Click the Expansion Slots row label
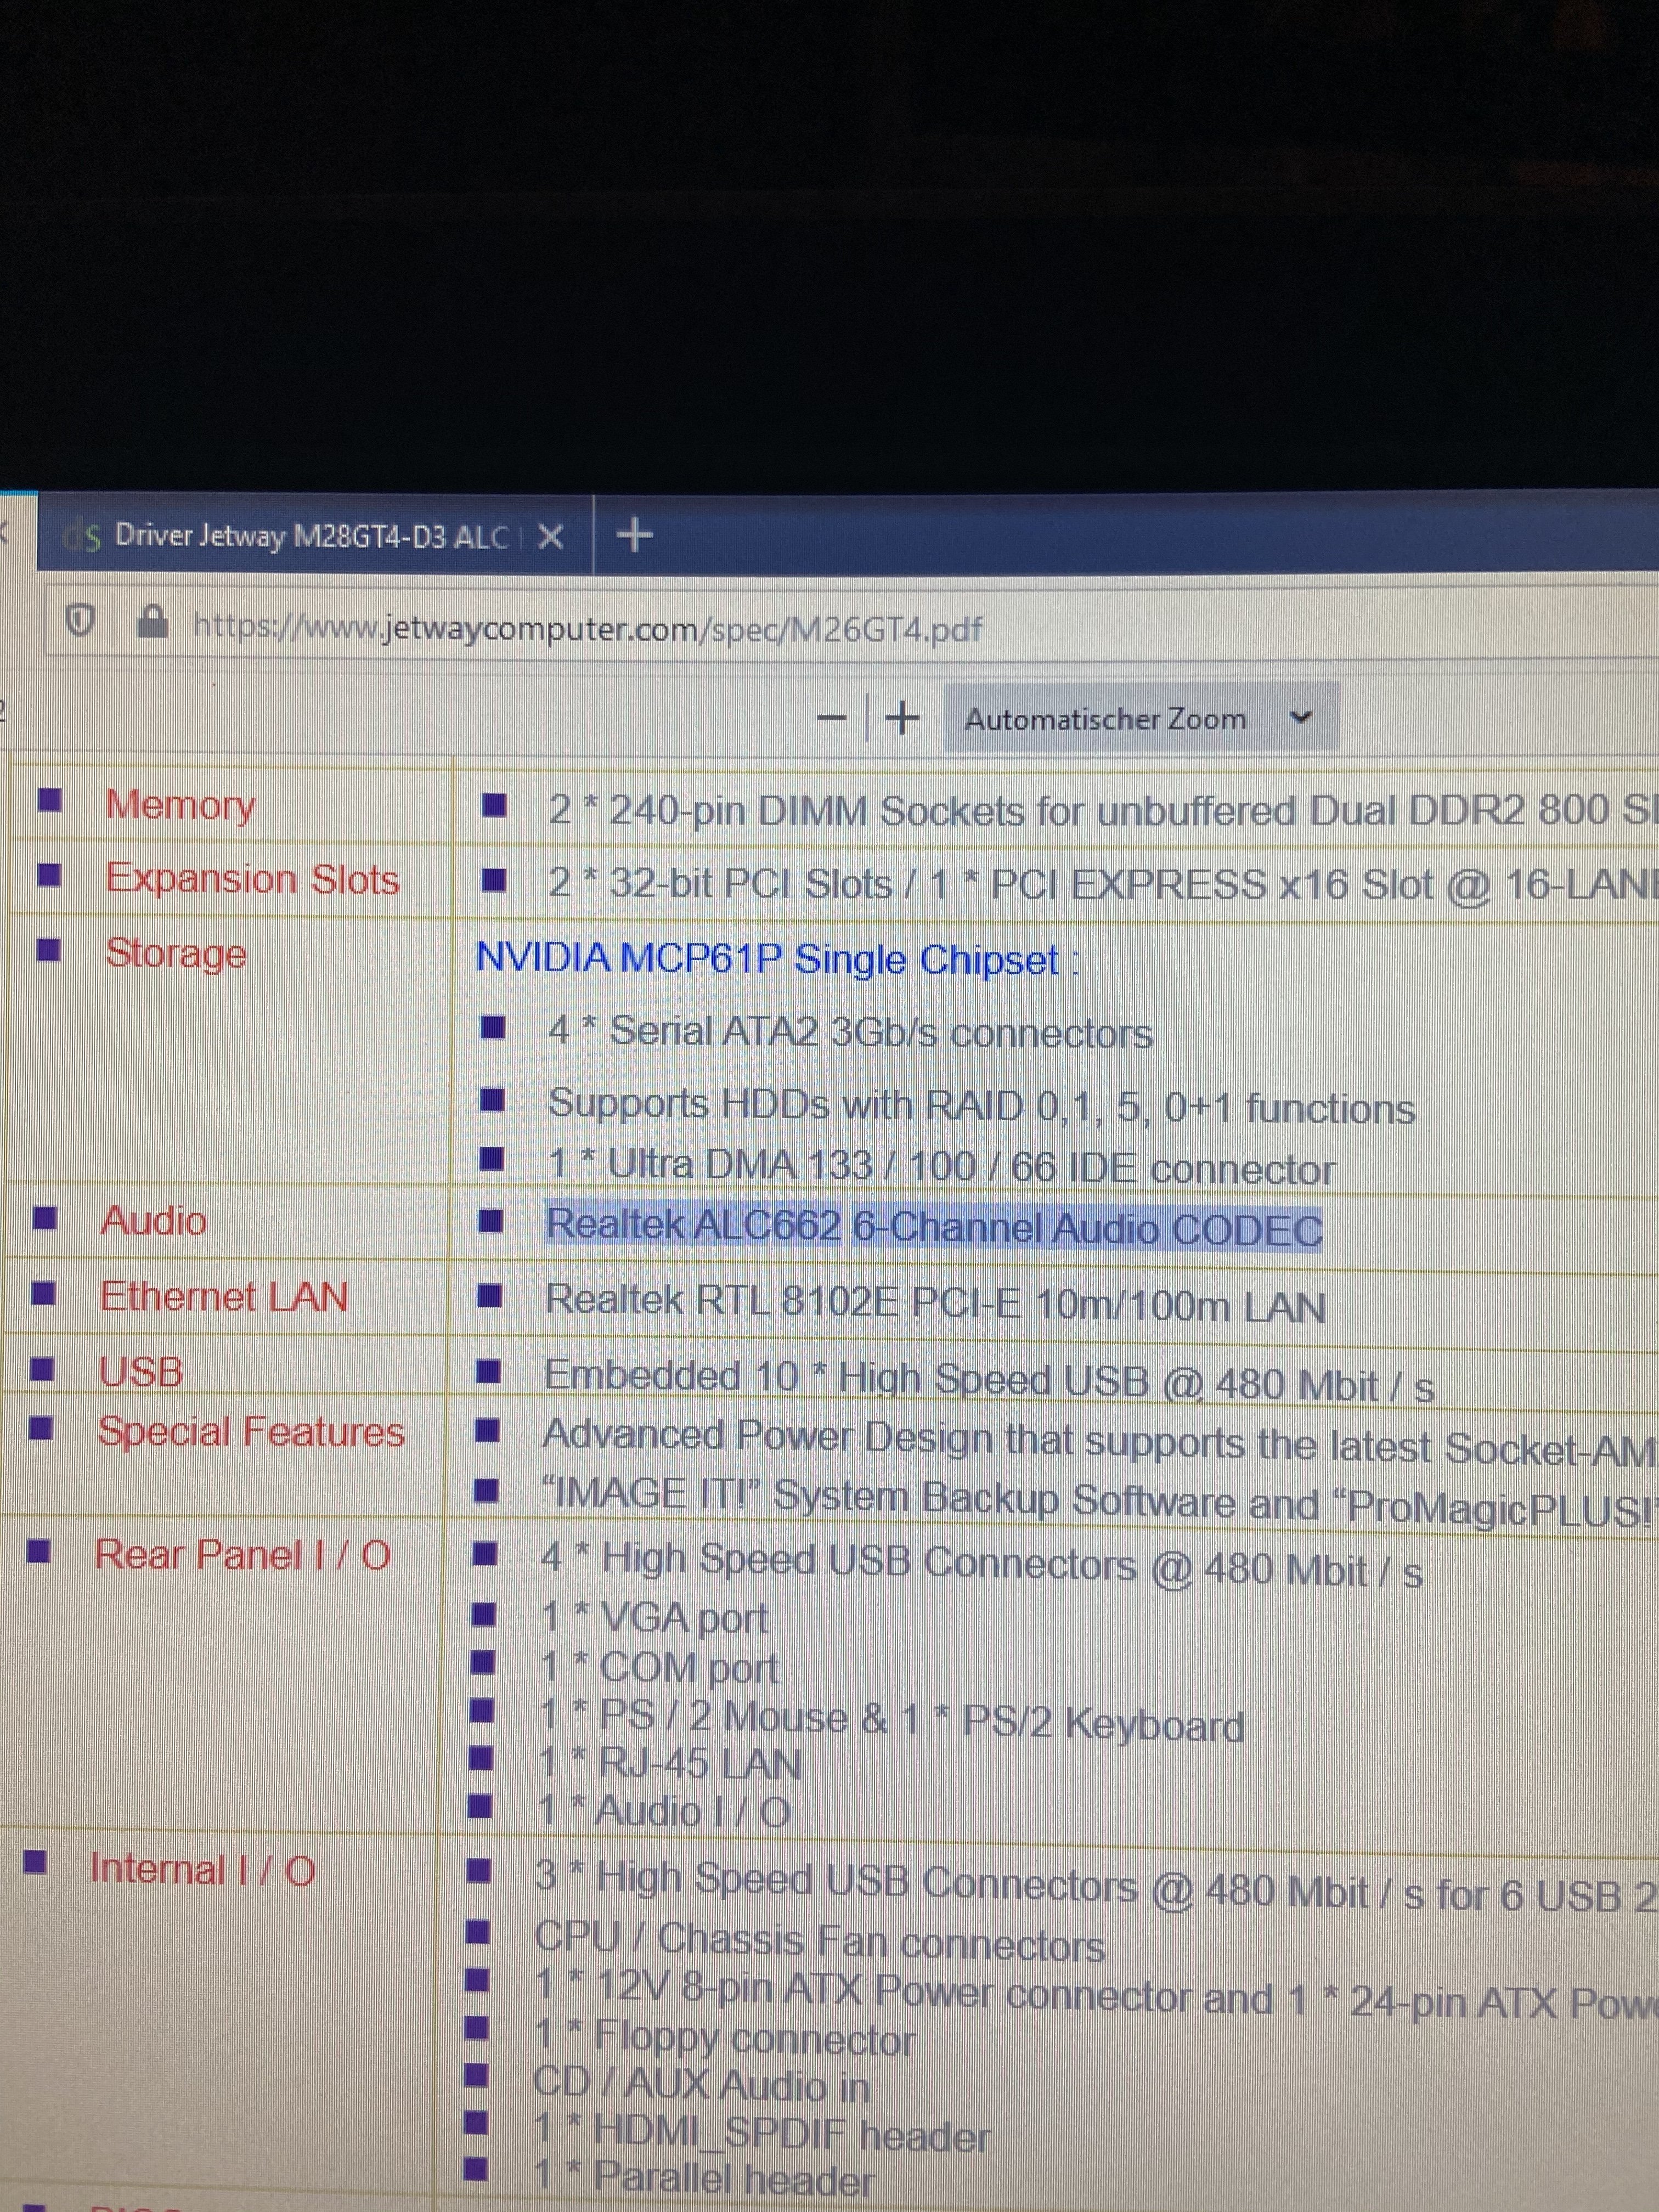The image size is (1659, 2212). 252,879
